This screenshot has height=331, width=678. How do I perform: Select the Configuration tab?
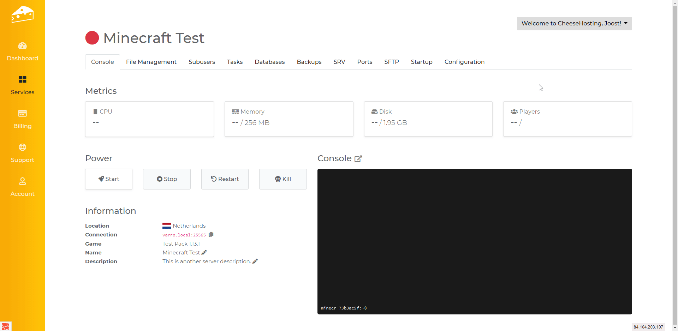464,62
